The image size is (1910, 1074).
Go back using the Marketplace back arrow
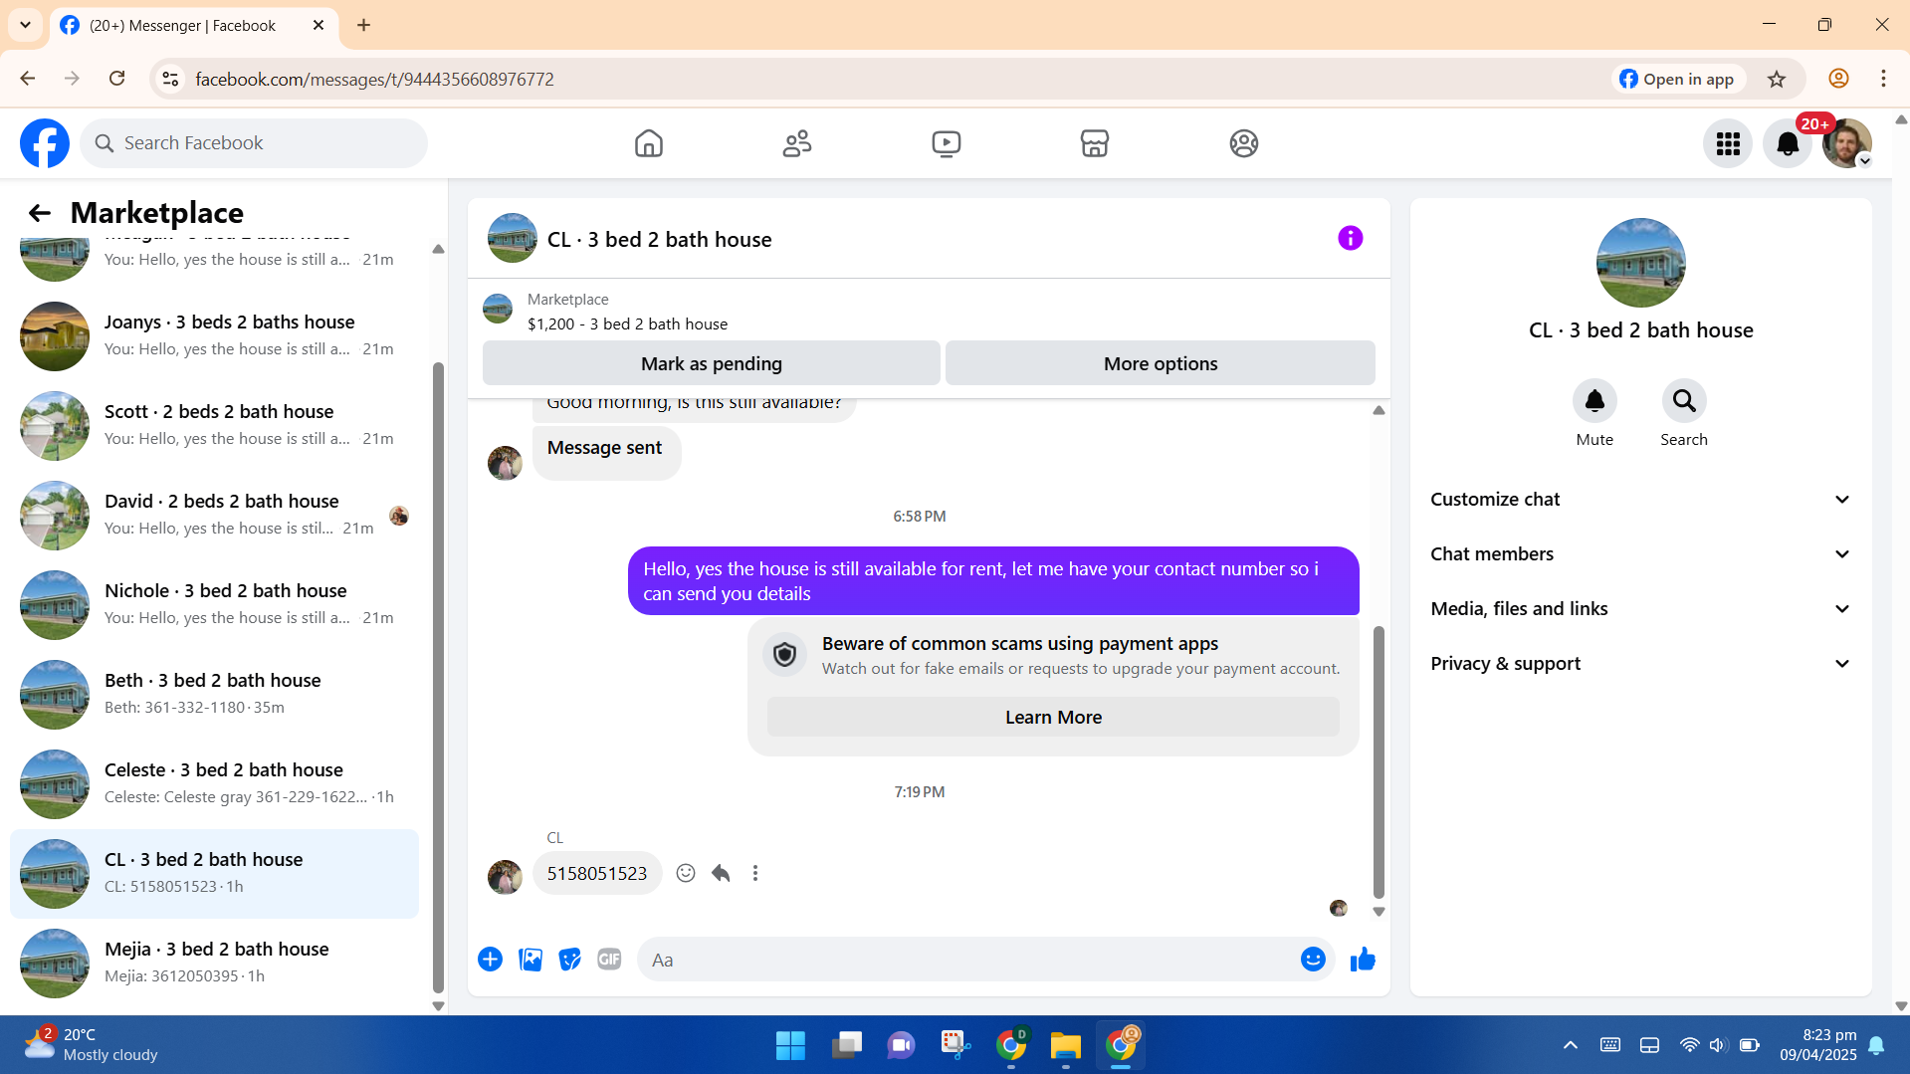click(39, 213)
